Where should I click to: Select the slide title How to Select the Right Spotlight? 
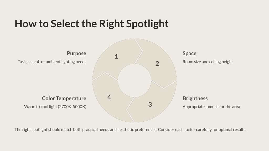(92, 24)
